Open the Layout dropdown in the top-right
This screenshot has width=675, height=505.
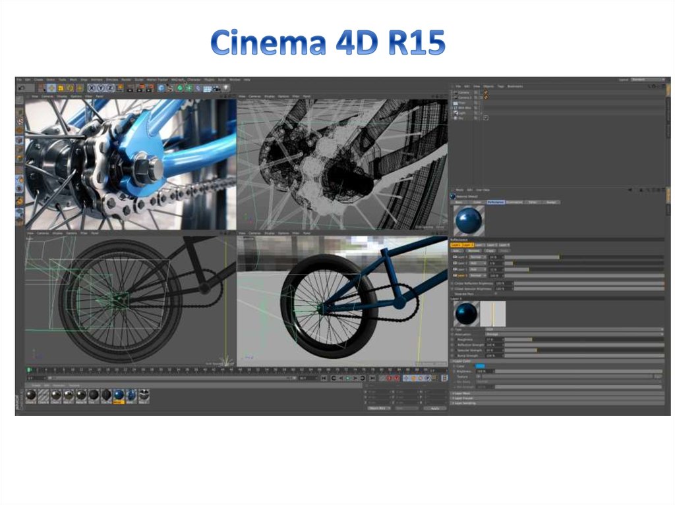[647, 80]
